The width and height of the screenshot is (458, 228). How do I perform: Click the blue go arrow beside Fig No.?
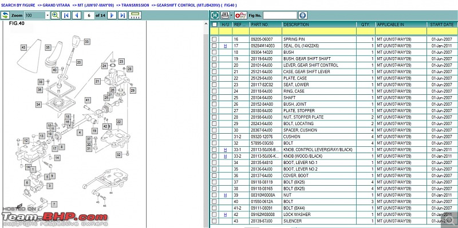(x=303, y=15)
